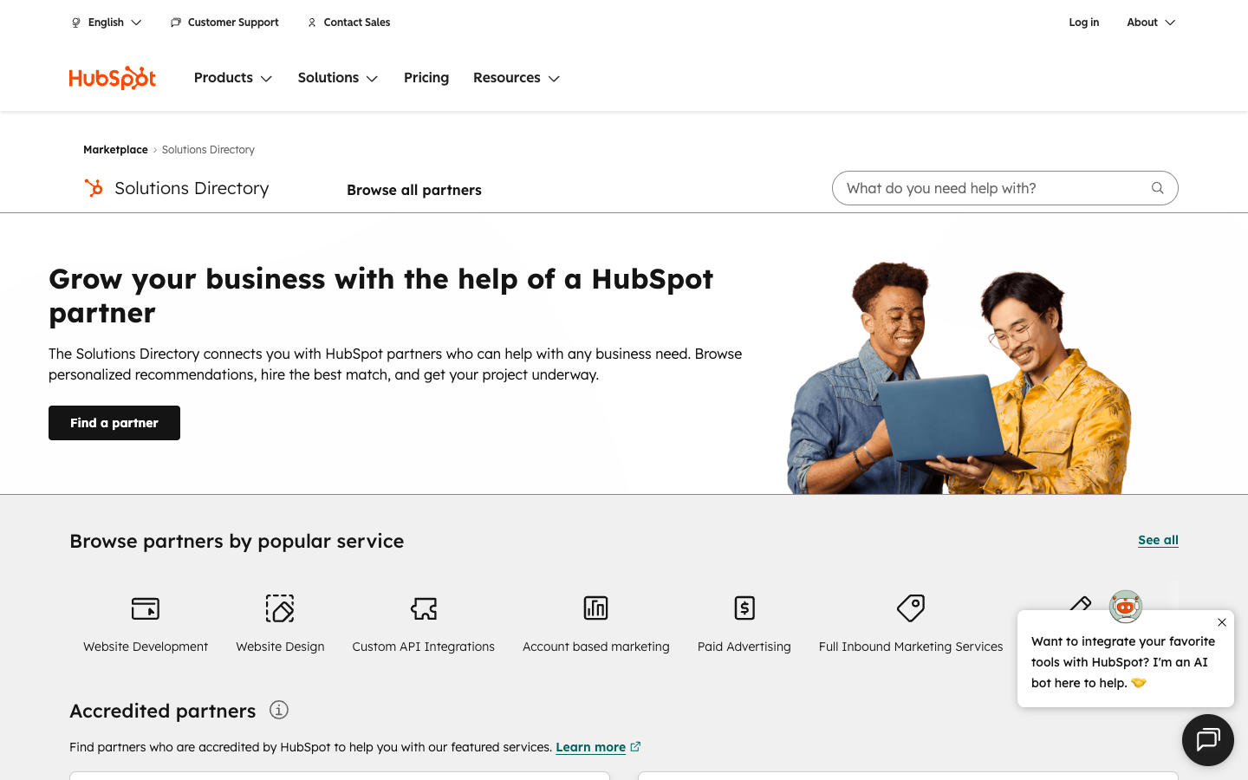This screenshot has height=780, width=1248.
Task: Click the HubSpot logo
Action: 112,78
